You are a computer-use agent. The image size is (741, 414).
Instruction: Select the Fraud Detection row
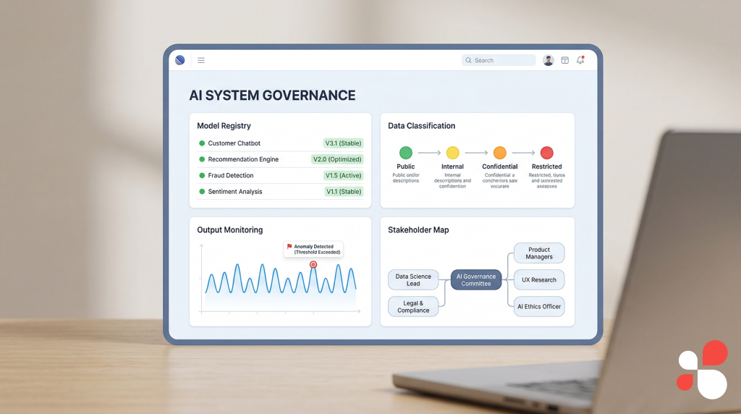(x=280, y=175)
